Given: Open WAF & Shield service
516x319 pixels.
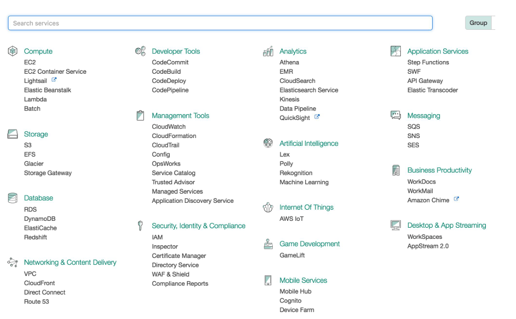Looking at the screenshot, I should tap(170, 274).
